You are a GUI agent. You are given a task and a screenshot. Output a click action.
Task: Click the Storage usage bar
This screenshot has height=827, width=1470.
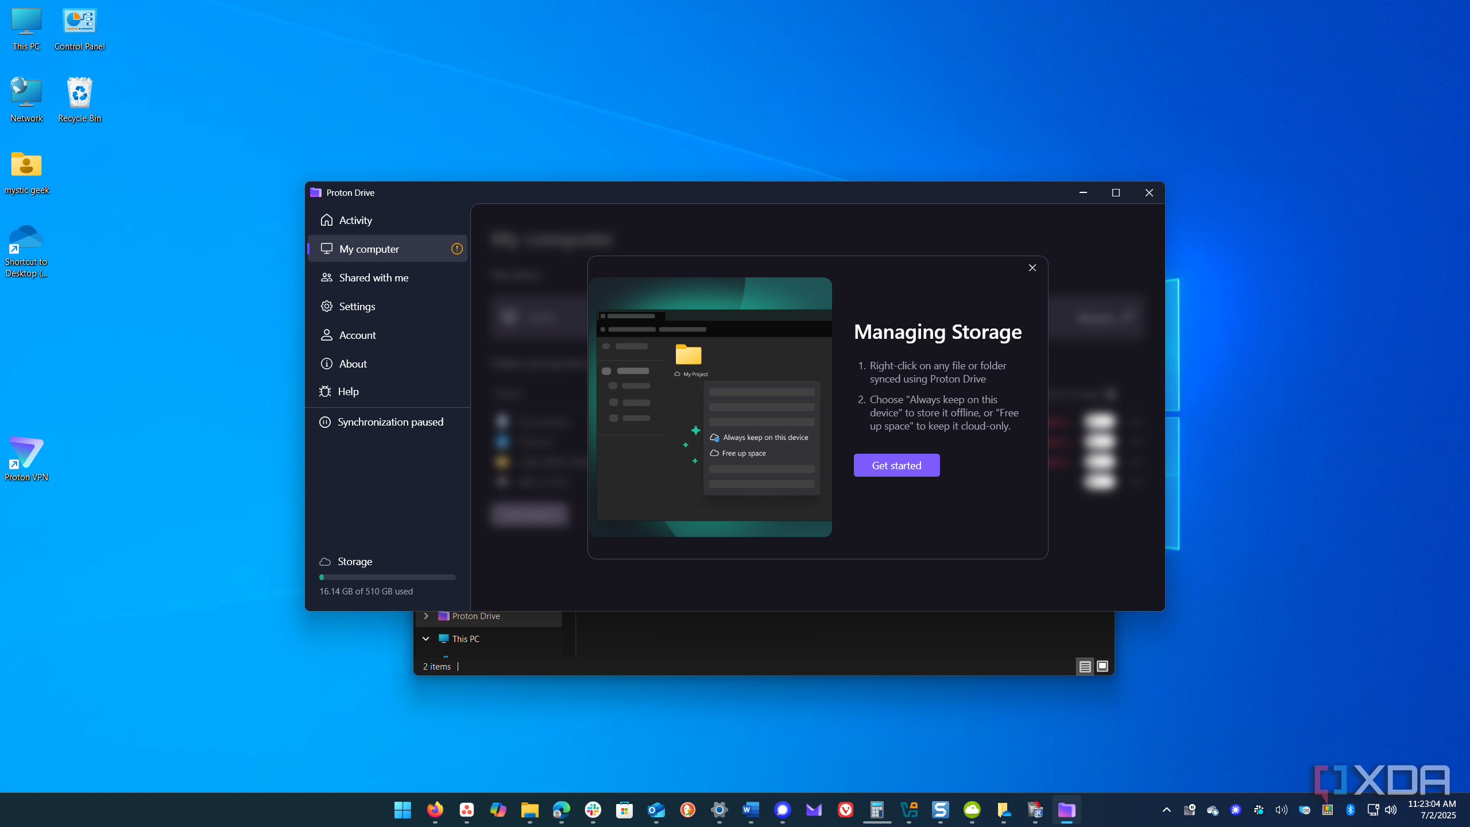(x=388, y=577)
